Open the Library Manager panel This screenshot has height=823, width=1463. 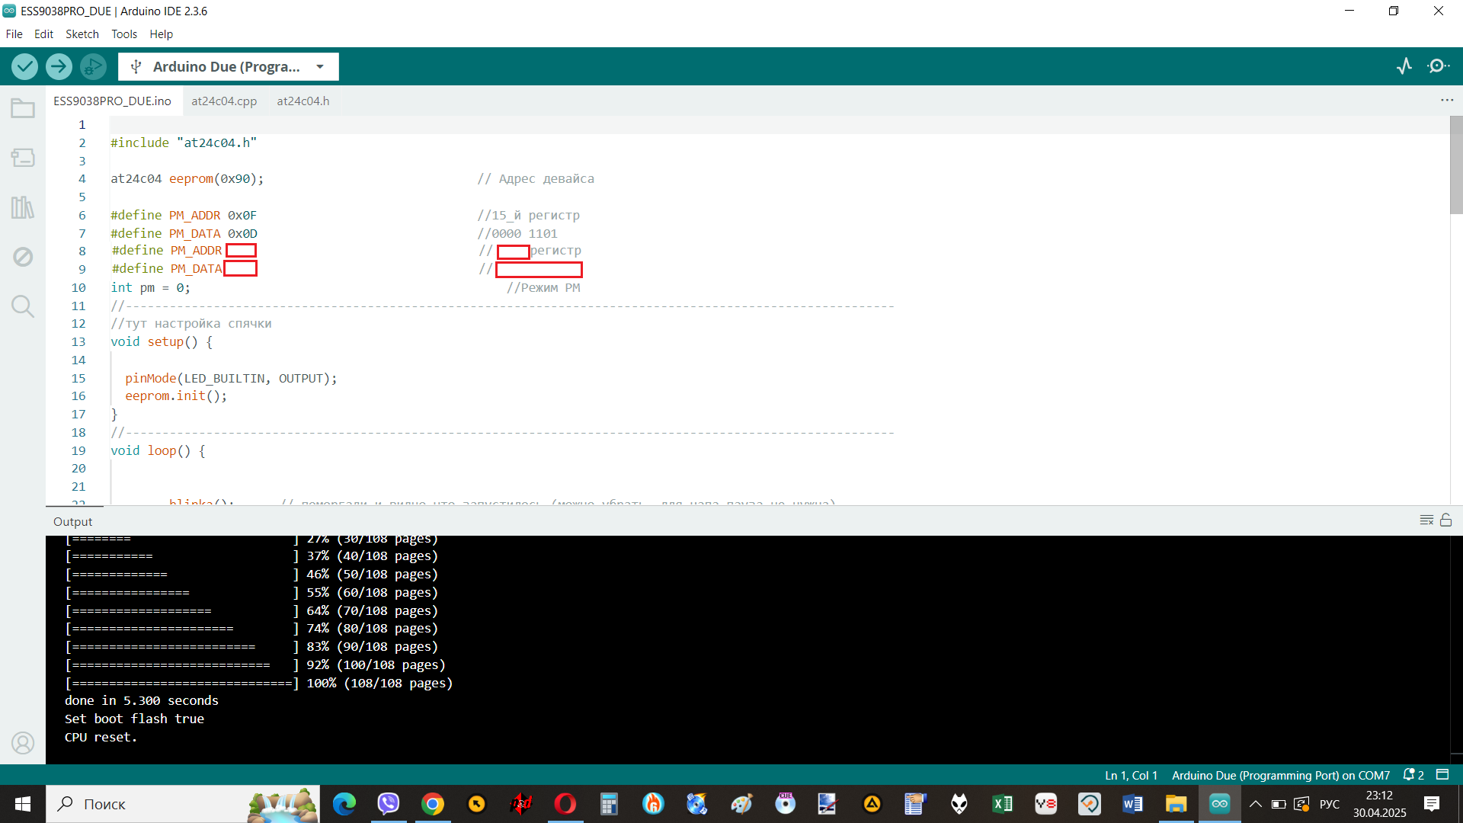[x=23, y=207]
